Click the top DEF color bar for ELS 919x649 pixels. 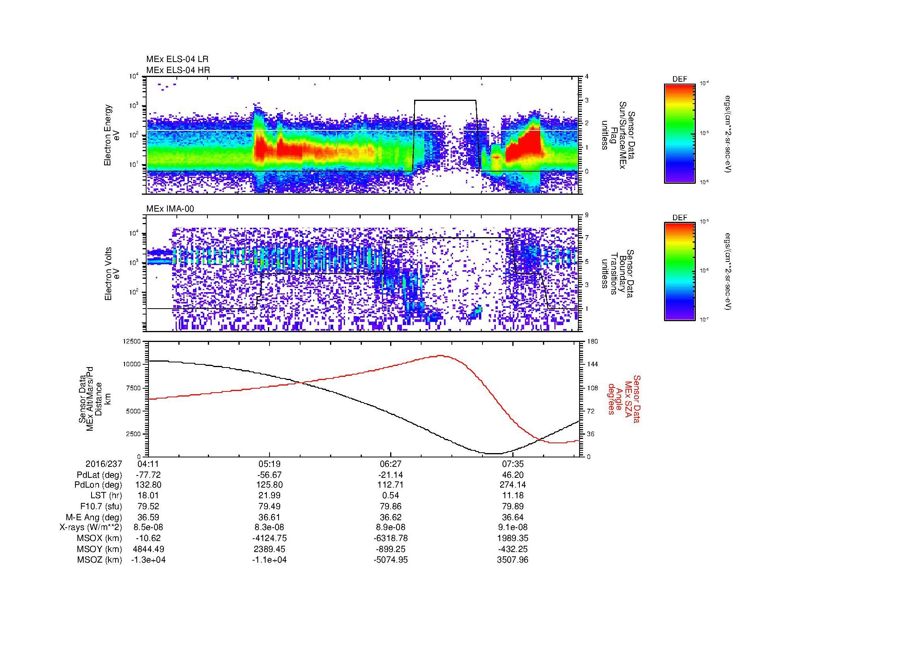[680, 133]
